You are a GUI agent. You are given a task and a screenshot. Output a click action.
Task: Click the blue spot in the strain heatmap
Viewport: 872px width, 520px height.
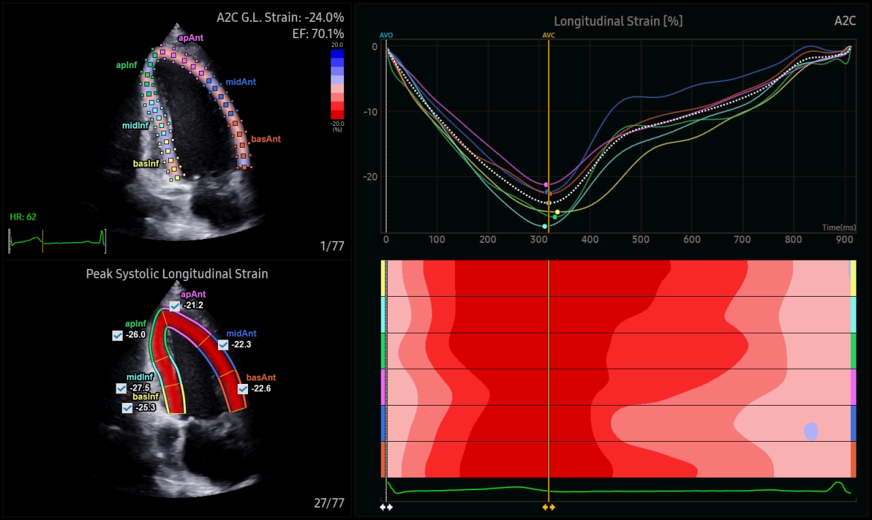click(811, 432)
